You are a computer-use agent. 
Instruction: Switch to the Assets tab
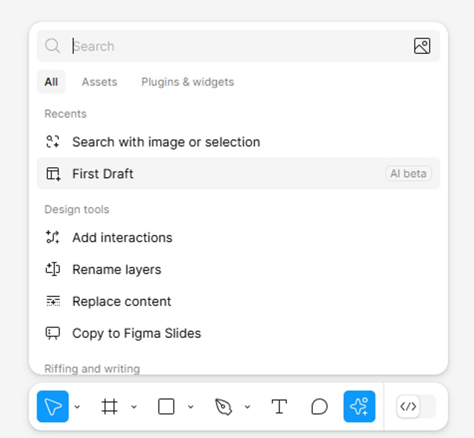tap(100, 82)
